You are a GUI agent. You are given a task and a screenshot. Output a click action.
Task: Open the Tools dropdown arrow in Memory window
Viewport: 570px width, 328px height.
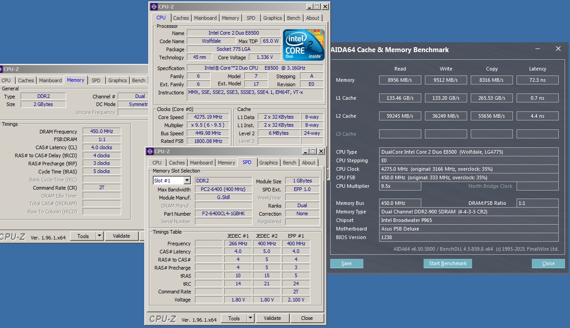click(100, 236)
